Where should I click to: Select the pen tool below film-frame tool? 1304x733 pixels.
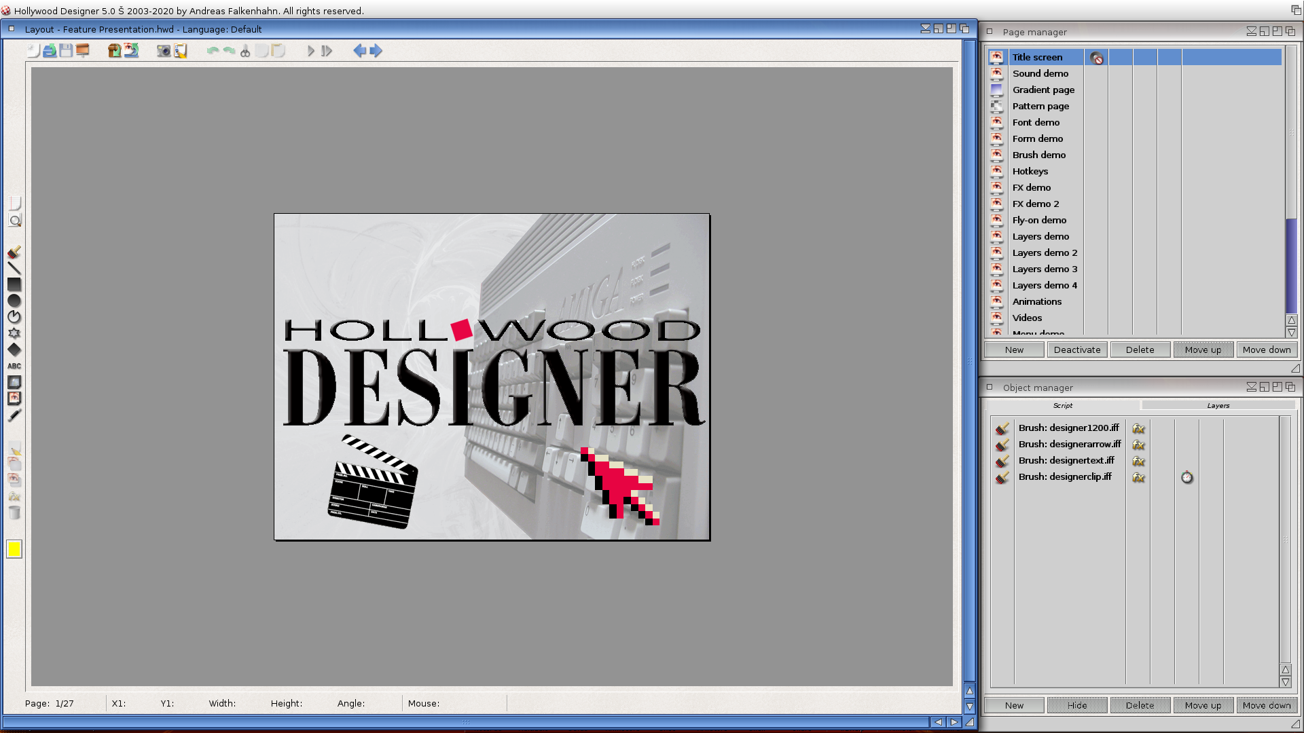pos(14,415)
